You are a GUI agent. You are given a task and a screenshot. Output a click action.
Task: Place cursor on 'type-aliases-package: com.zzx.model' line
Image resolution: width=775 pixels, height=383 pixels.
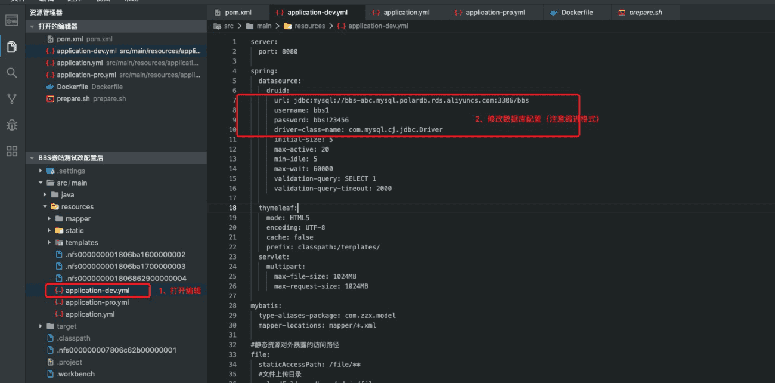coord(327,316)
